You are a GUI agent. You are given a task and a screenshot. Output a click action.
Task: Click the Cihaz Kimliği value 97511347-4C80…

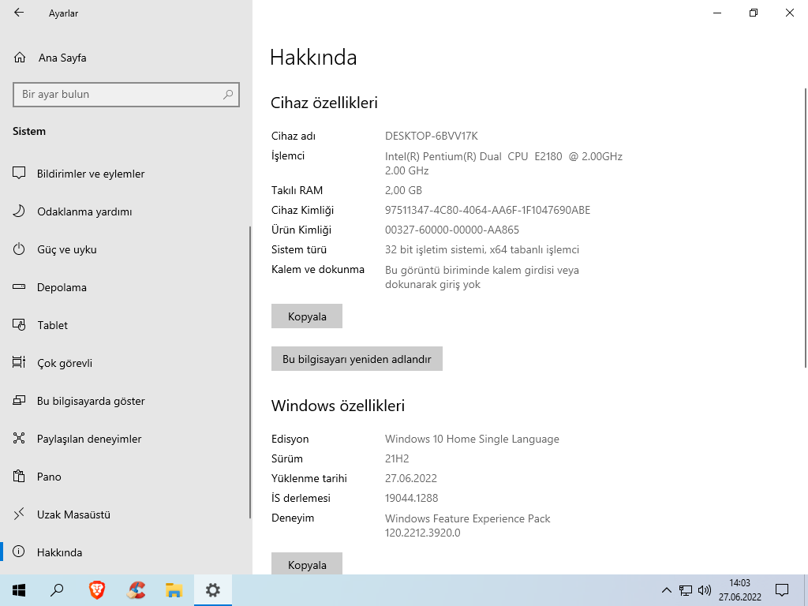488,210
